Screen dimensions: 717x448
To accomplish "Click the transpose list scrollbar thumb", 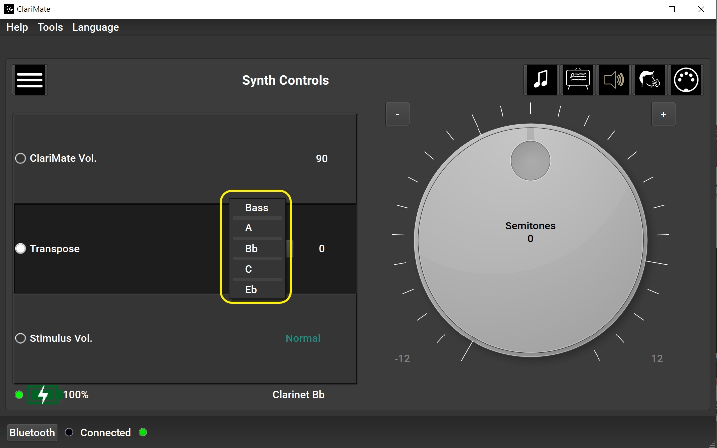I will [289, 248].
